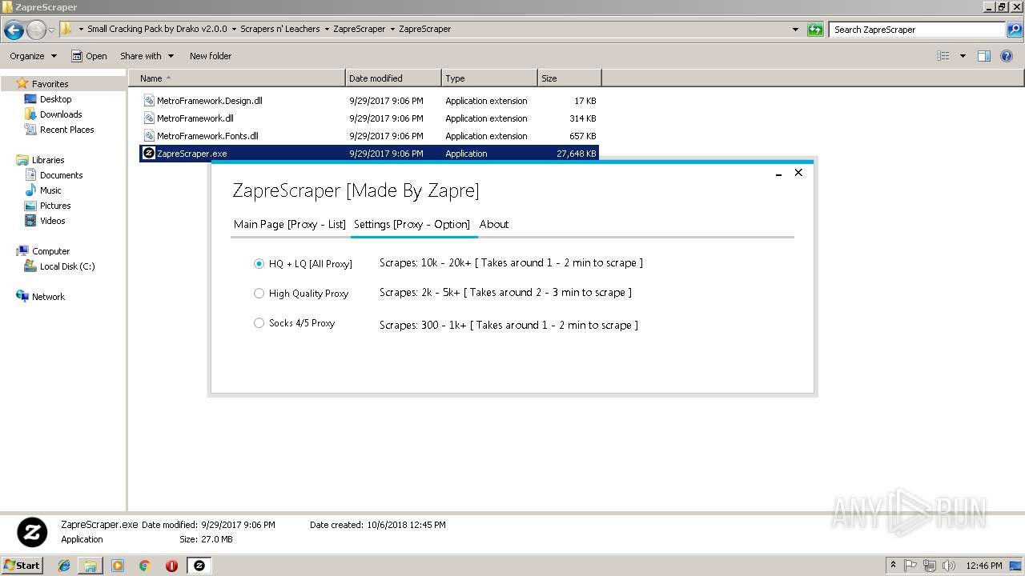This screenshot has width=1025, height=576.
Task: Open recent locations dropdown beside nav arrows
Action: [52, 30]
